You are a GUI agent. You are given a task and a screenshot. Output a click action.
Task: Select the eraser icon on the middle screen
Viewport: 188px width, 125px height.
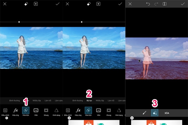89,4
